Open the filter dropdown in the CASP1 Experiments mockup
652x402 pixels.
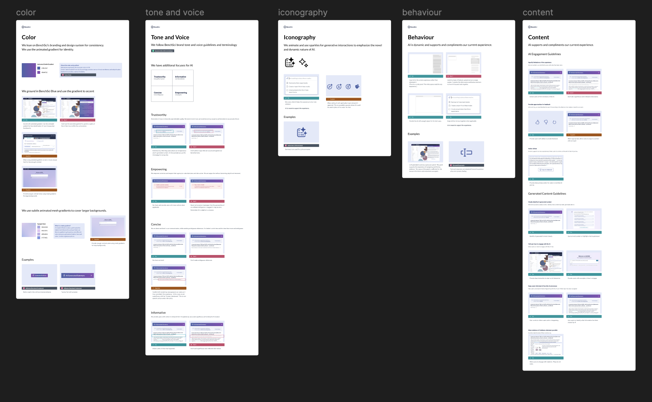(x=49, y=147)
